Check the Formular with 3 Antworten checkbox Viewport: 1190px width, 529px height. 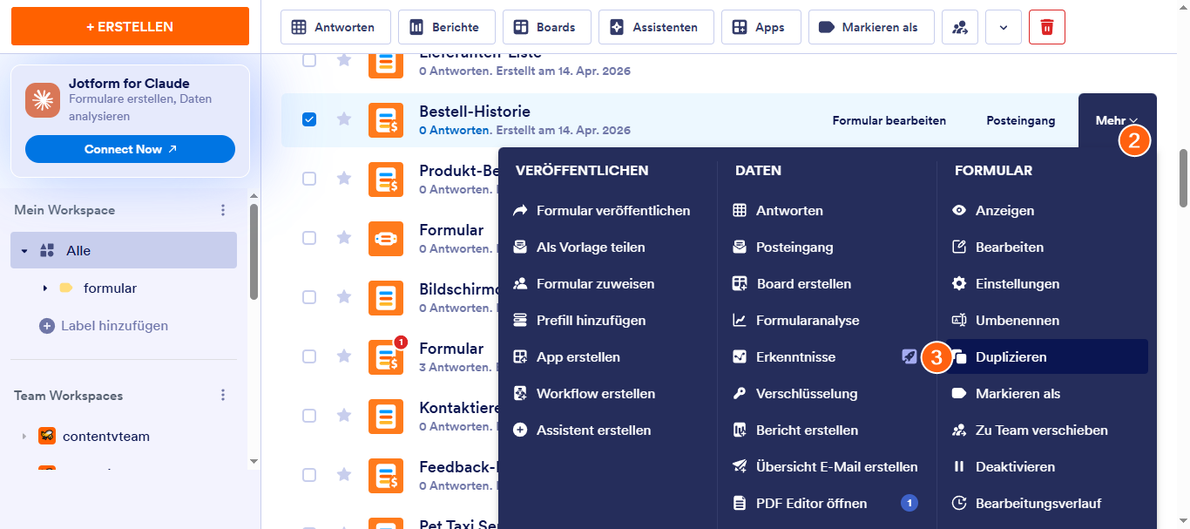coord(309,356)
